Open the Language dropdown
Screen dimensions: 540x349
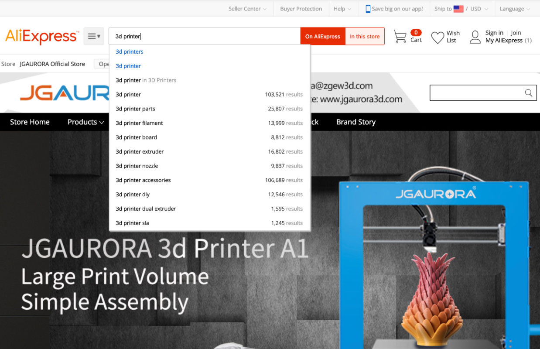coord(515,9)
